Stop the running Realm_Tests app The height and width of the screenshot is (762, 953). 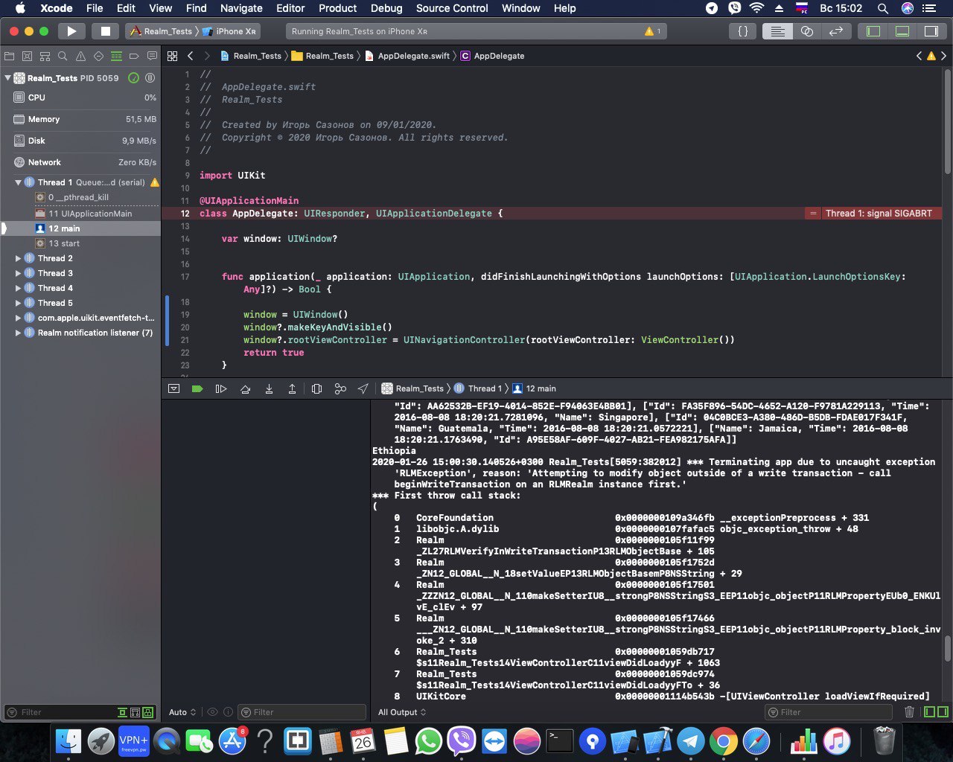[105, 31]
